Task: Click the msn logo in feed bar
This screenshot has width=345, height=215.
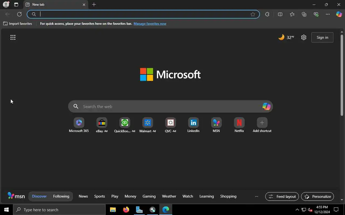Action: click(x=16, y=196)
